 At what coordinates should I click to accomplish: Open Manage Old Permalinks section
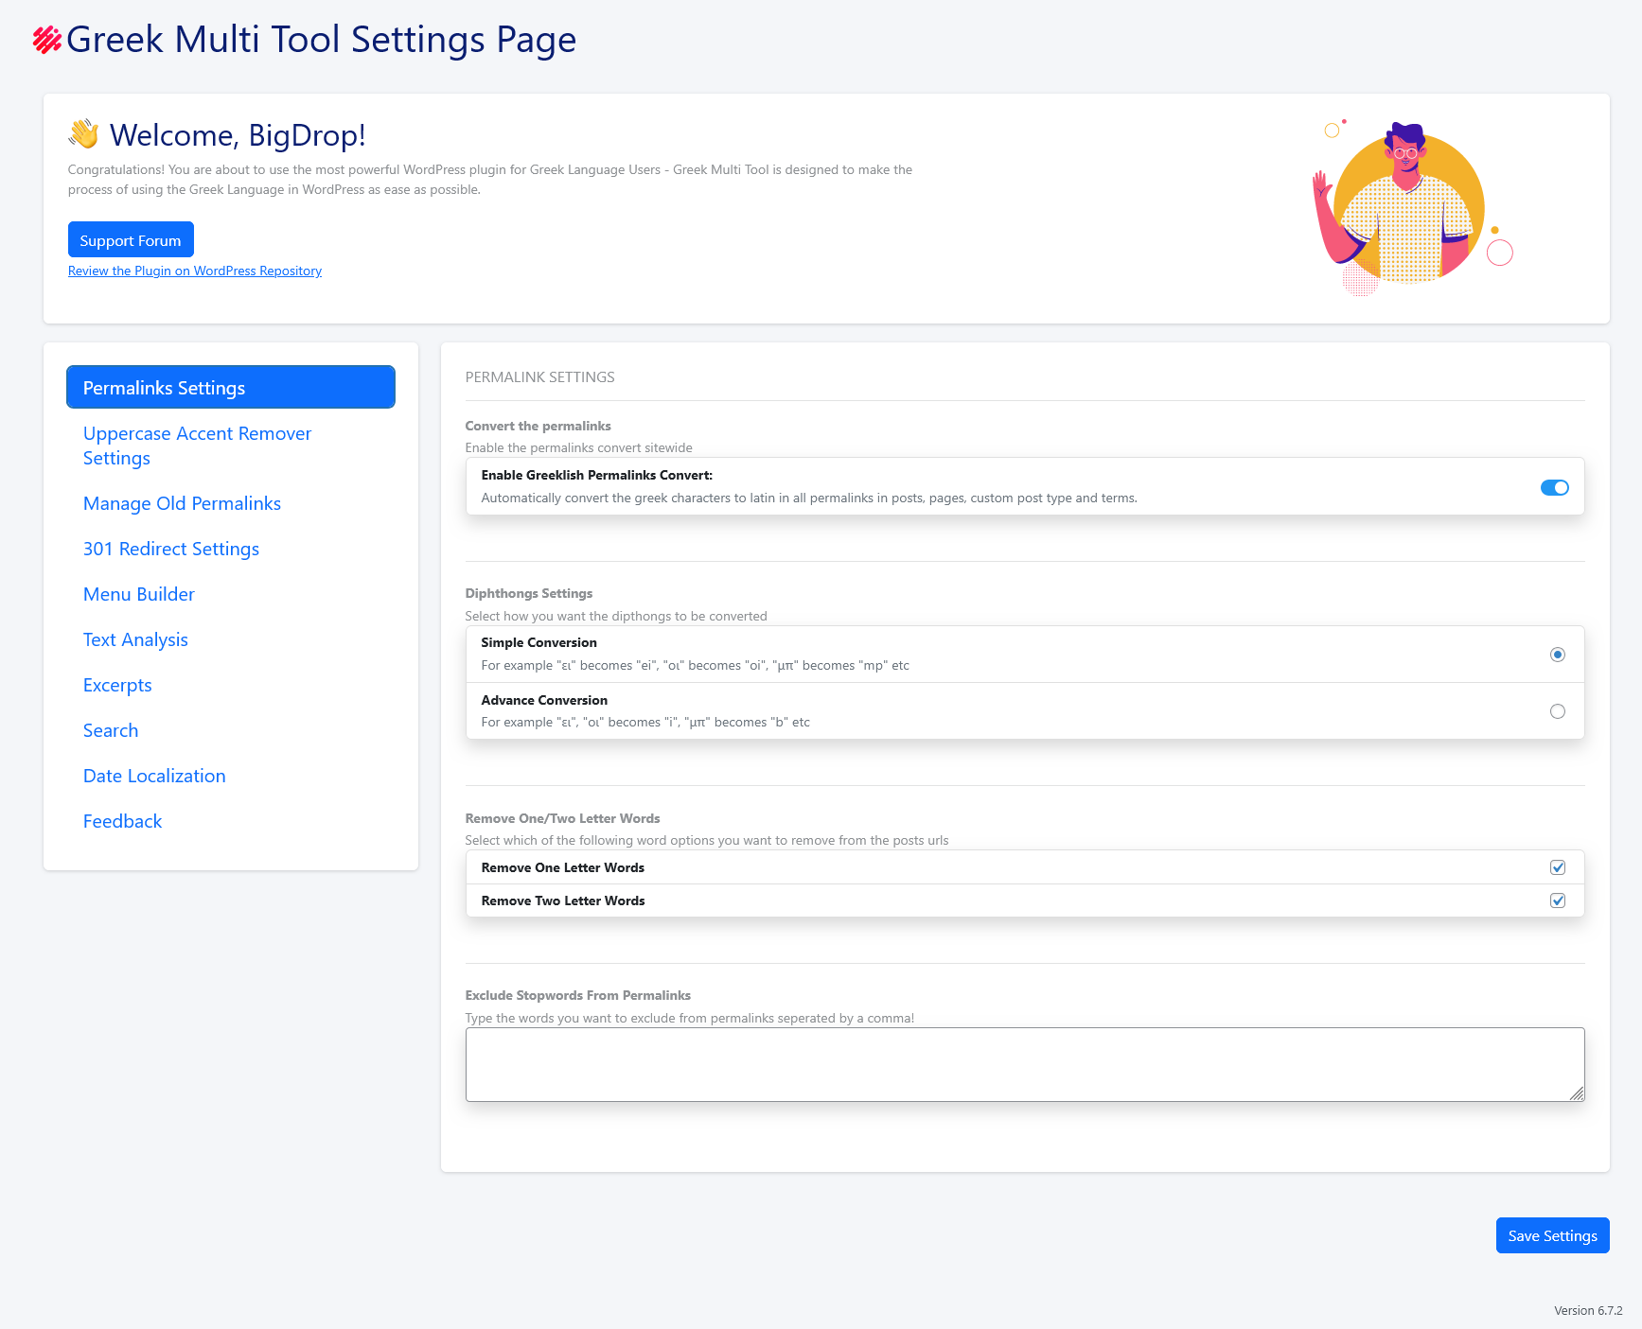point(182,503)
